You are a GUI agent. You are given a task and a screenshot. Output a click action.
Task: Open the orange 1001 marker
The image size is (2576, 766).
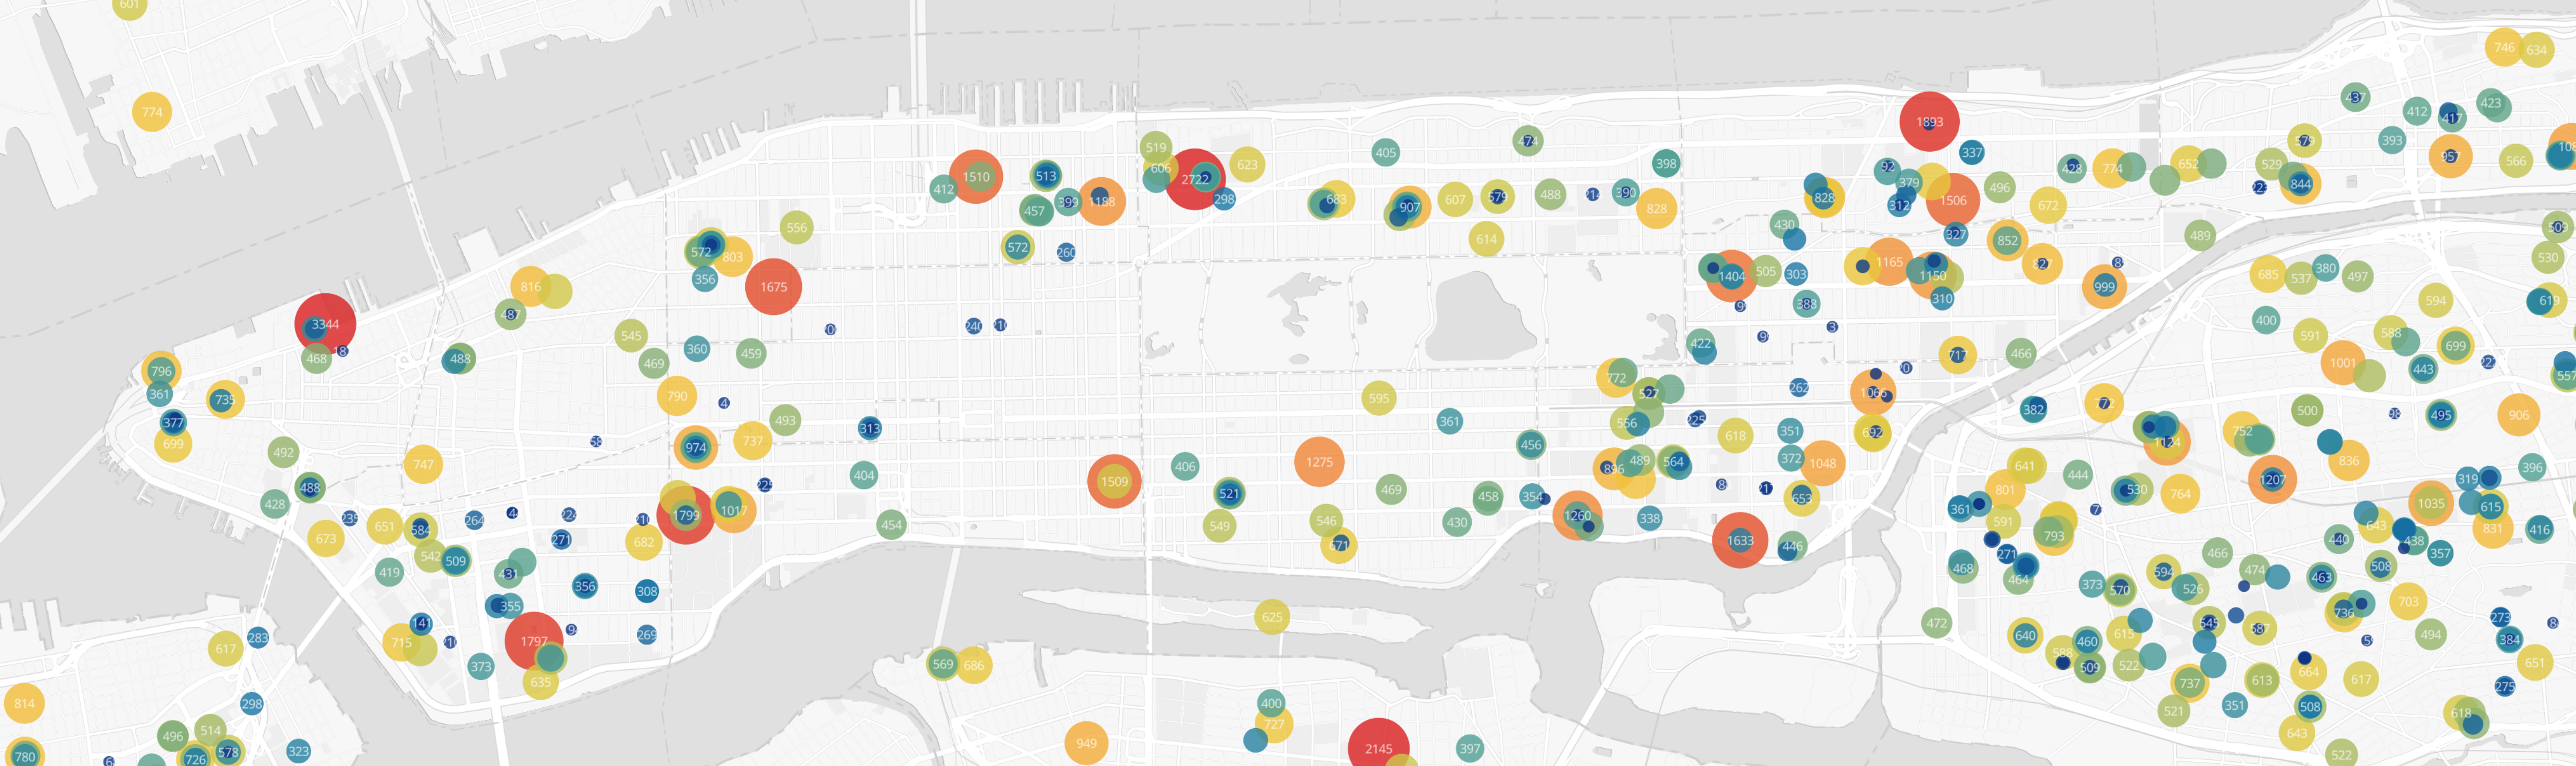coord(2342,363)
